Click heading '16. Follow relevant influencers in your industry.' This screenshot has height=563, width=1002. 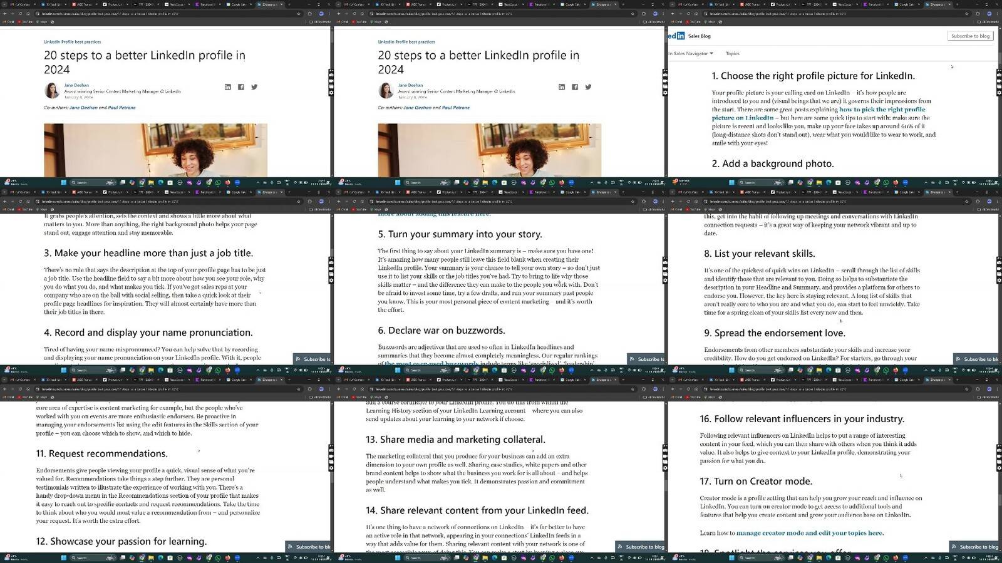pyautogui.click(x=802, y=419)
